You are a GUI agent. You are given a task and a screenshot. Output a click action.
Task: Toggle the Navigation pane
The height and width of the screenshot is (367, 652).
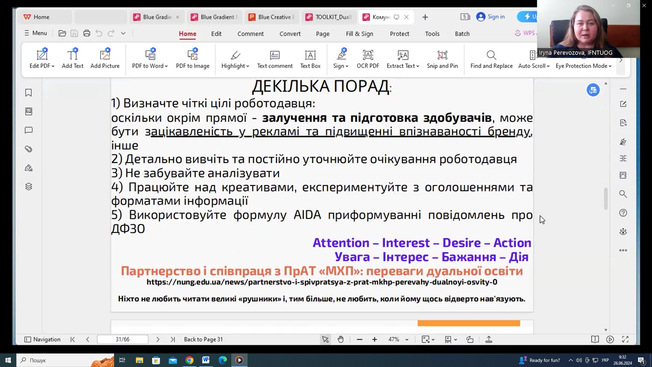click(42, 339)
